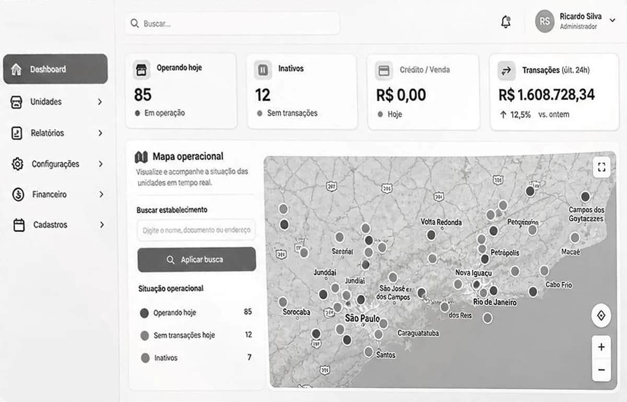Click the magnifier icon in Buscar

point(135,23)
